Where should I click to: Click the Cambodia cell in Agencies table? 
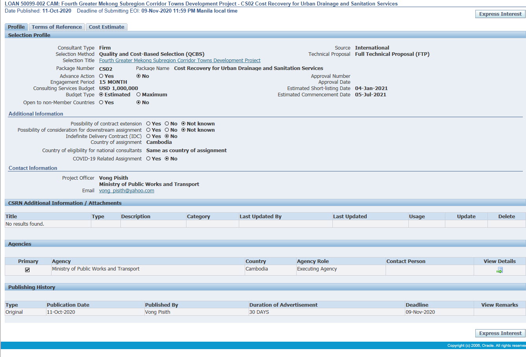270,269
